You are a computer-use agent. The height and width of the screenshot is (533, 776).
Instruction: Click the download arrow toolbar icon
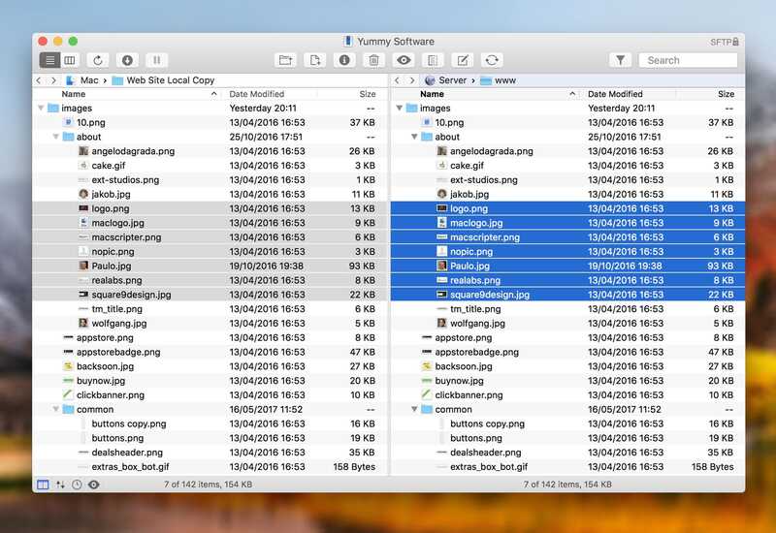point(127,60)
